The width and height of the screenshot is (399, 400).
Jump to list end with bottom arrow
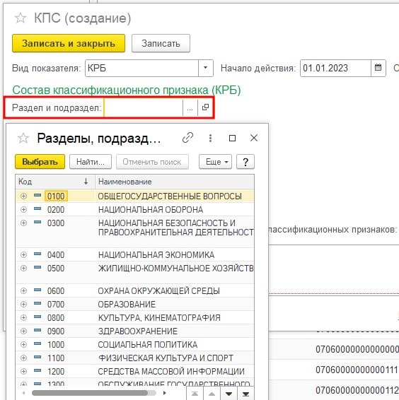(x=245, y=394)
